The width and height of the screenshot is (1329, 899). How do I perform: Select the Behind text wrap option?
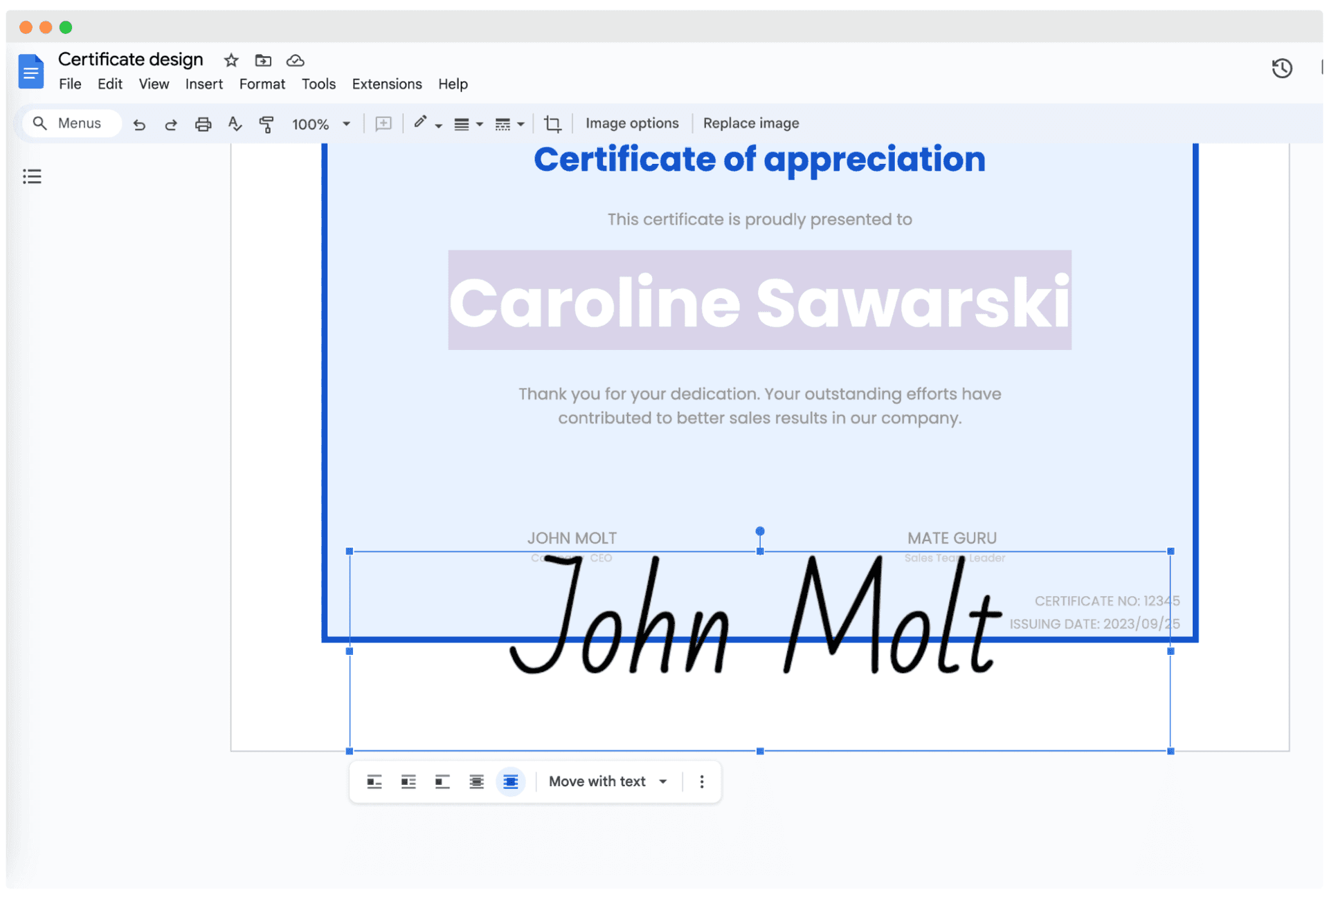point(476,781)
